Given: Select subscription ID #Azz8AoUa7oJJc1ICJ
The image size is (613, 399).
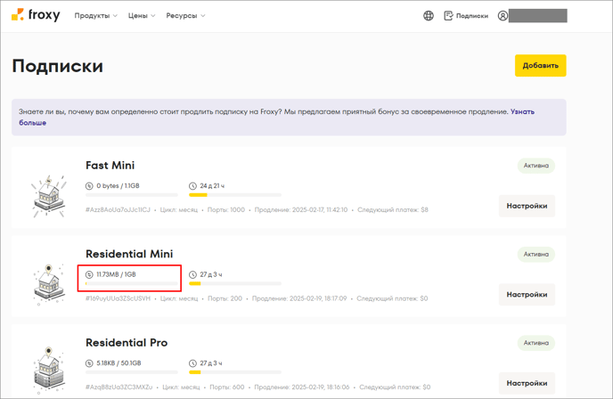Looking at the screenshot, I should click(118, 210).
